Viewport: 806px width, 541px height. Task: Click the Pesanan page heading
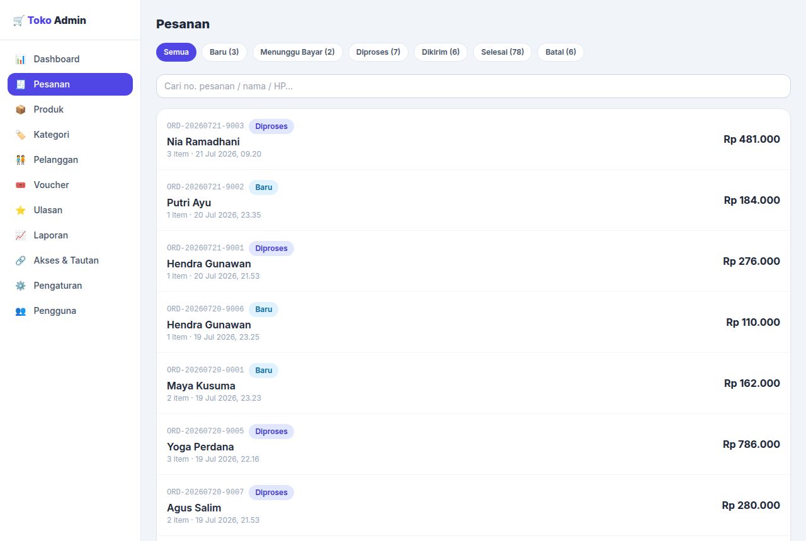tap(183, 24)
